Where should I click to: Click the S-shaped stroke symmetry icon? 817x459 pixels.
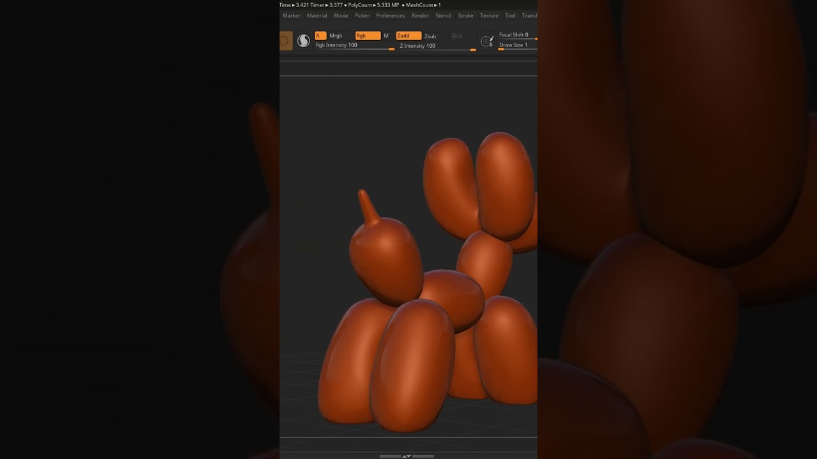304,41
